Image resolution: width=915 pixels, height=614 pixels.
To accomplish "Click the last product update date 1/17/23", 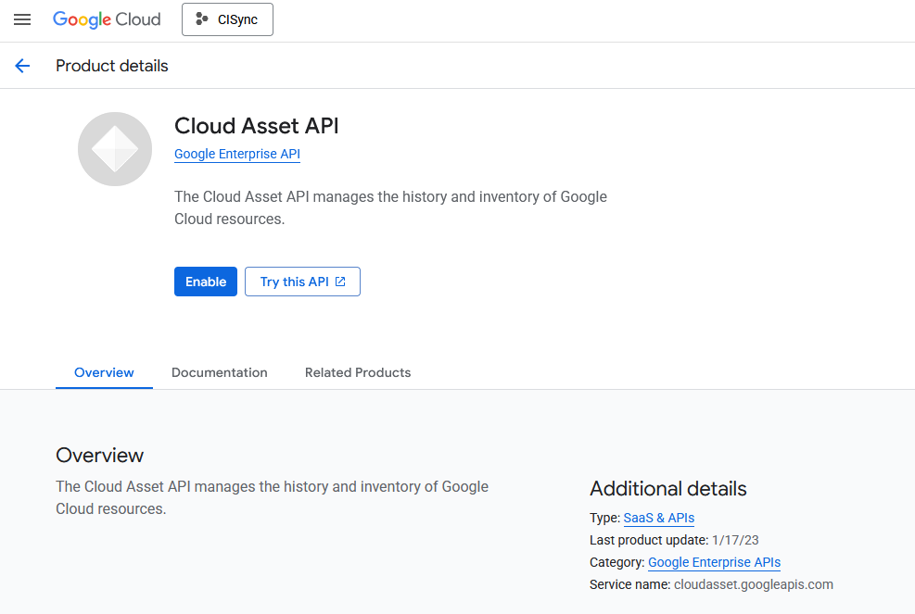I will 735,540.
